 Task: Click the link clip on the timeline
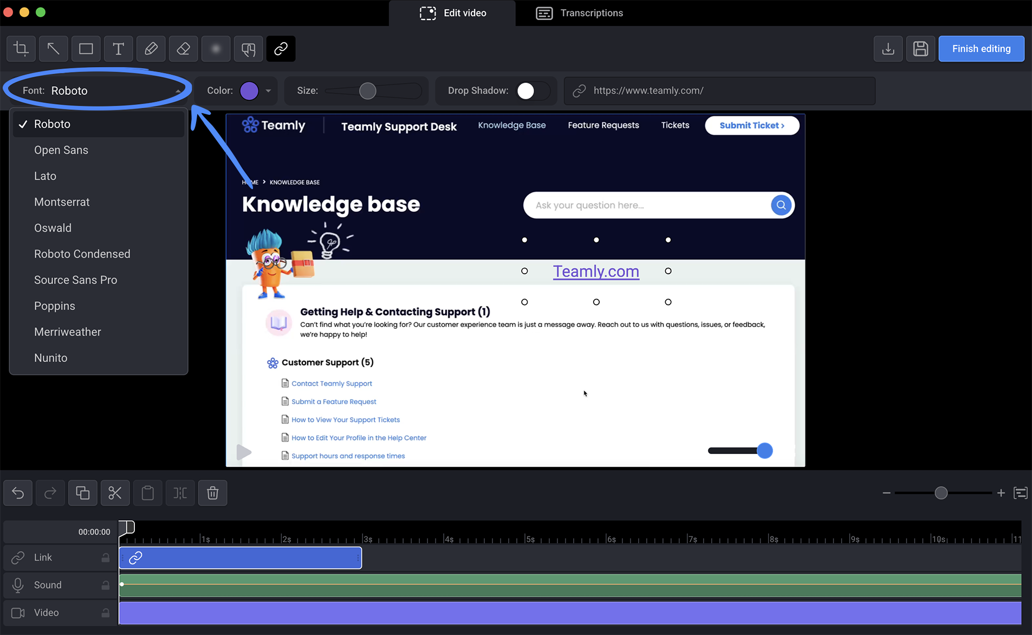(x=241, y=558)
